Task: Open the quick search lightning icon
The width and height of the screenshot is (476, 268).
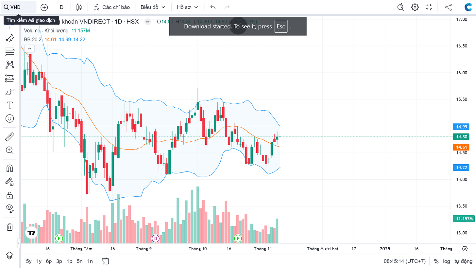Action: (400, 7)
